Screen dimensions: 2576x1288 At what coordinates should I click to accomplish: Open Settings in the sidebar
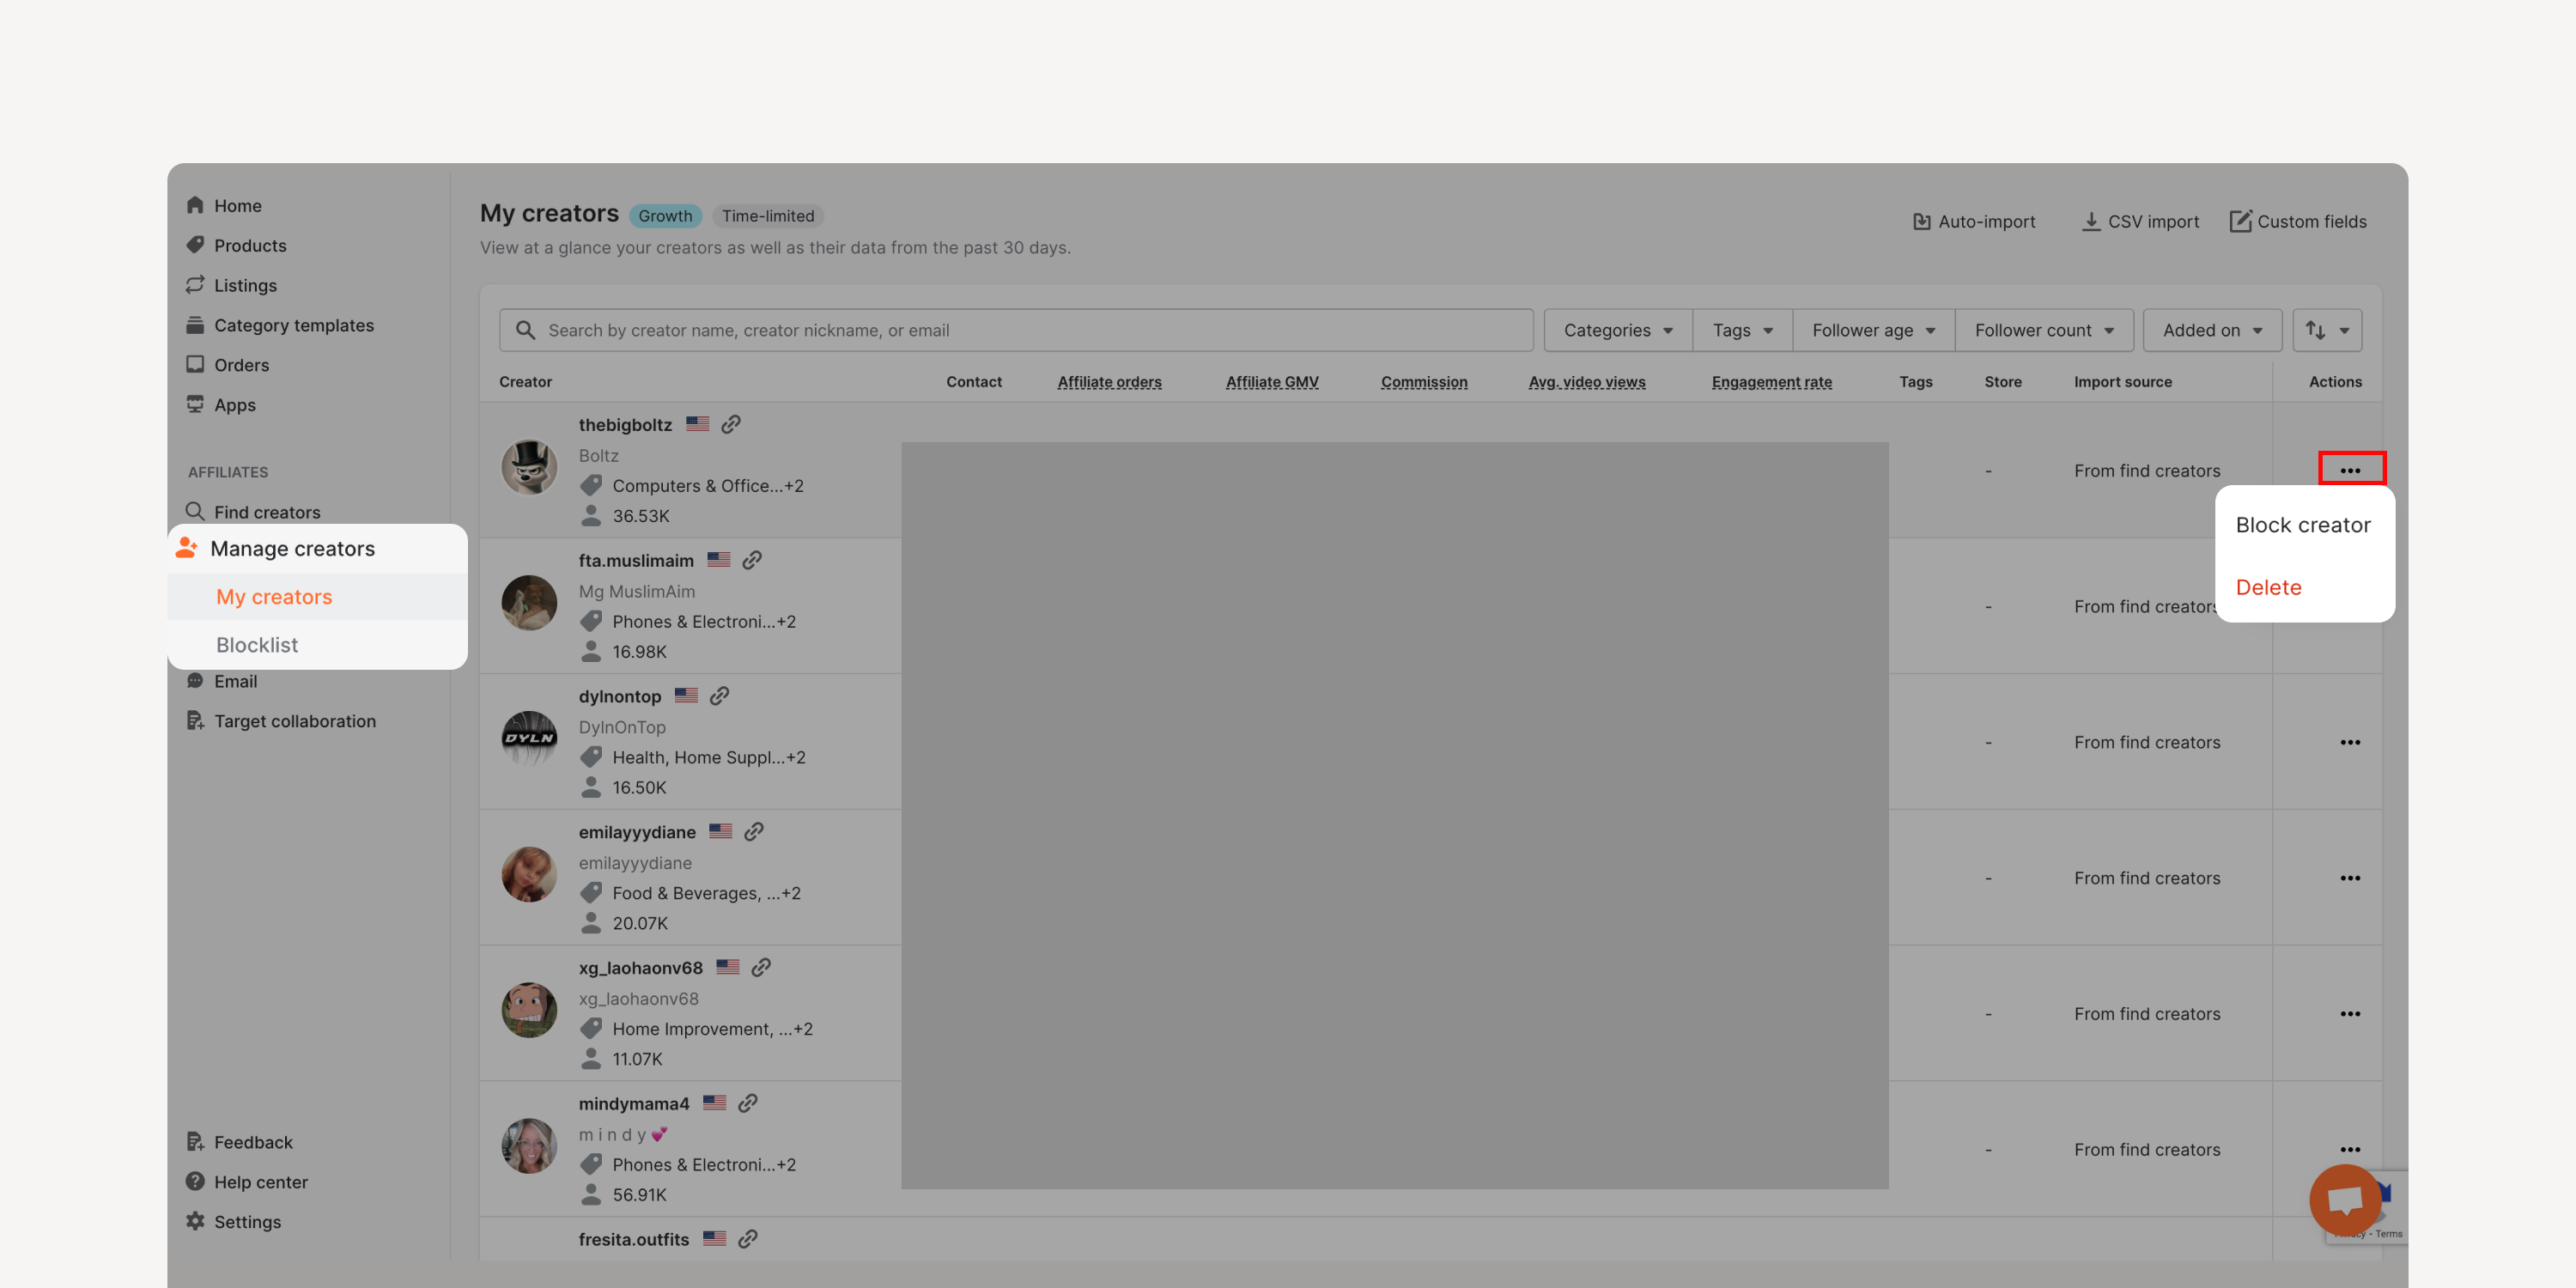click(247, 1222)
